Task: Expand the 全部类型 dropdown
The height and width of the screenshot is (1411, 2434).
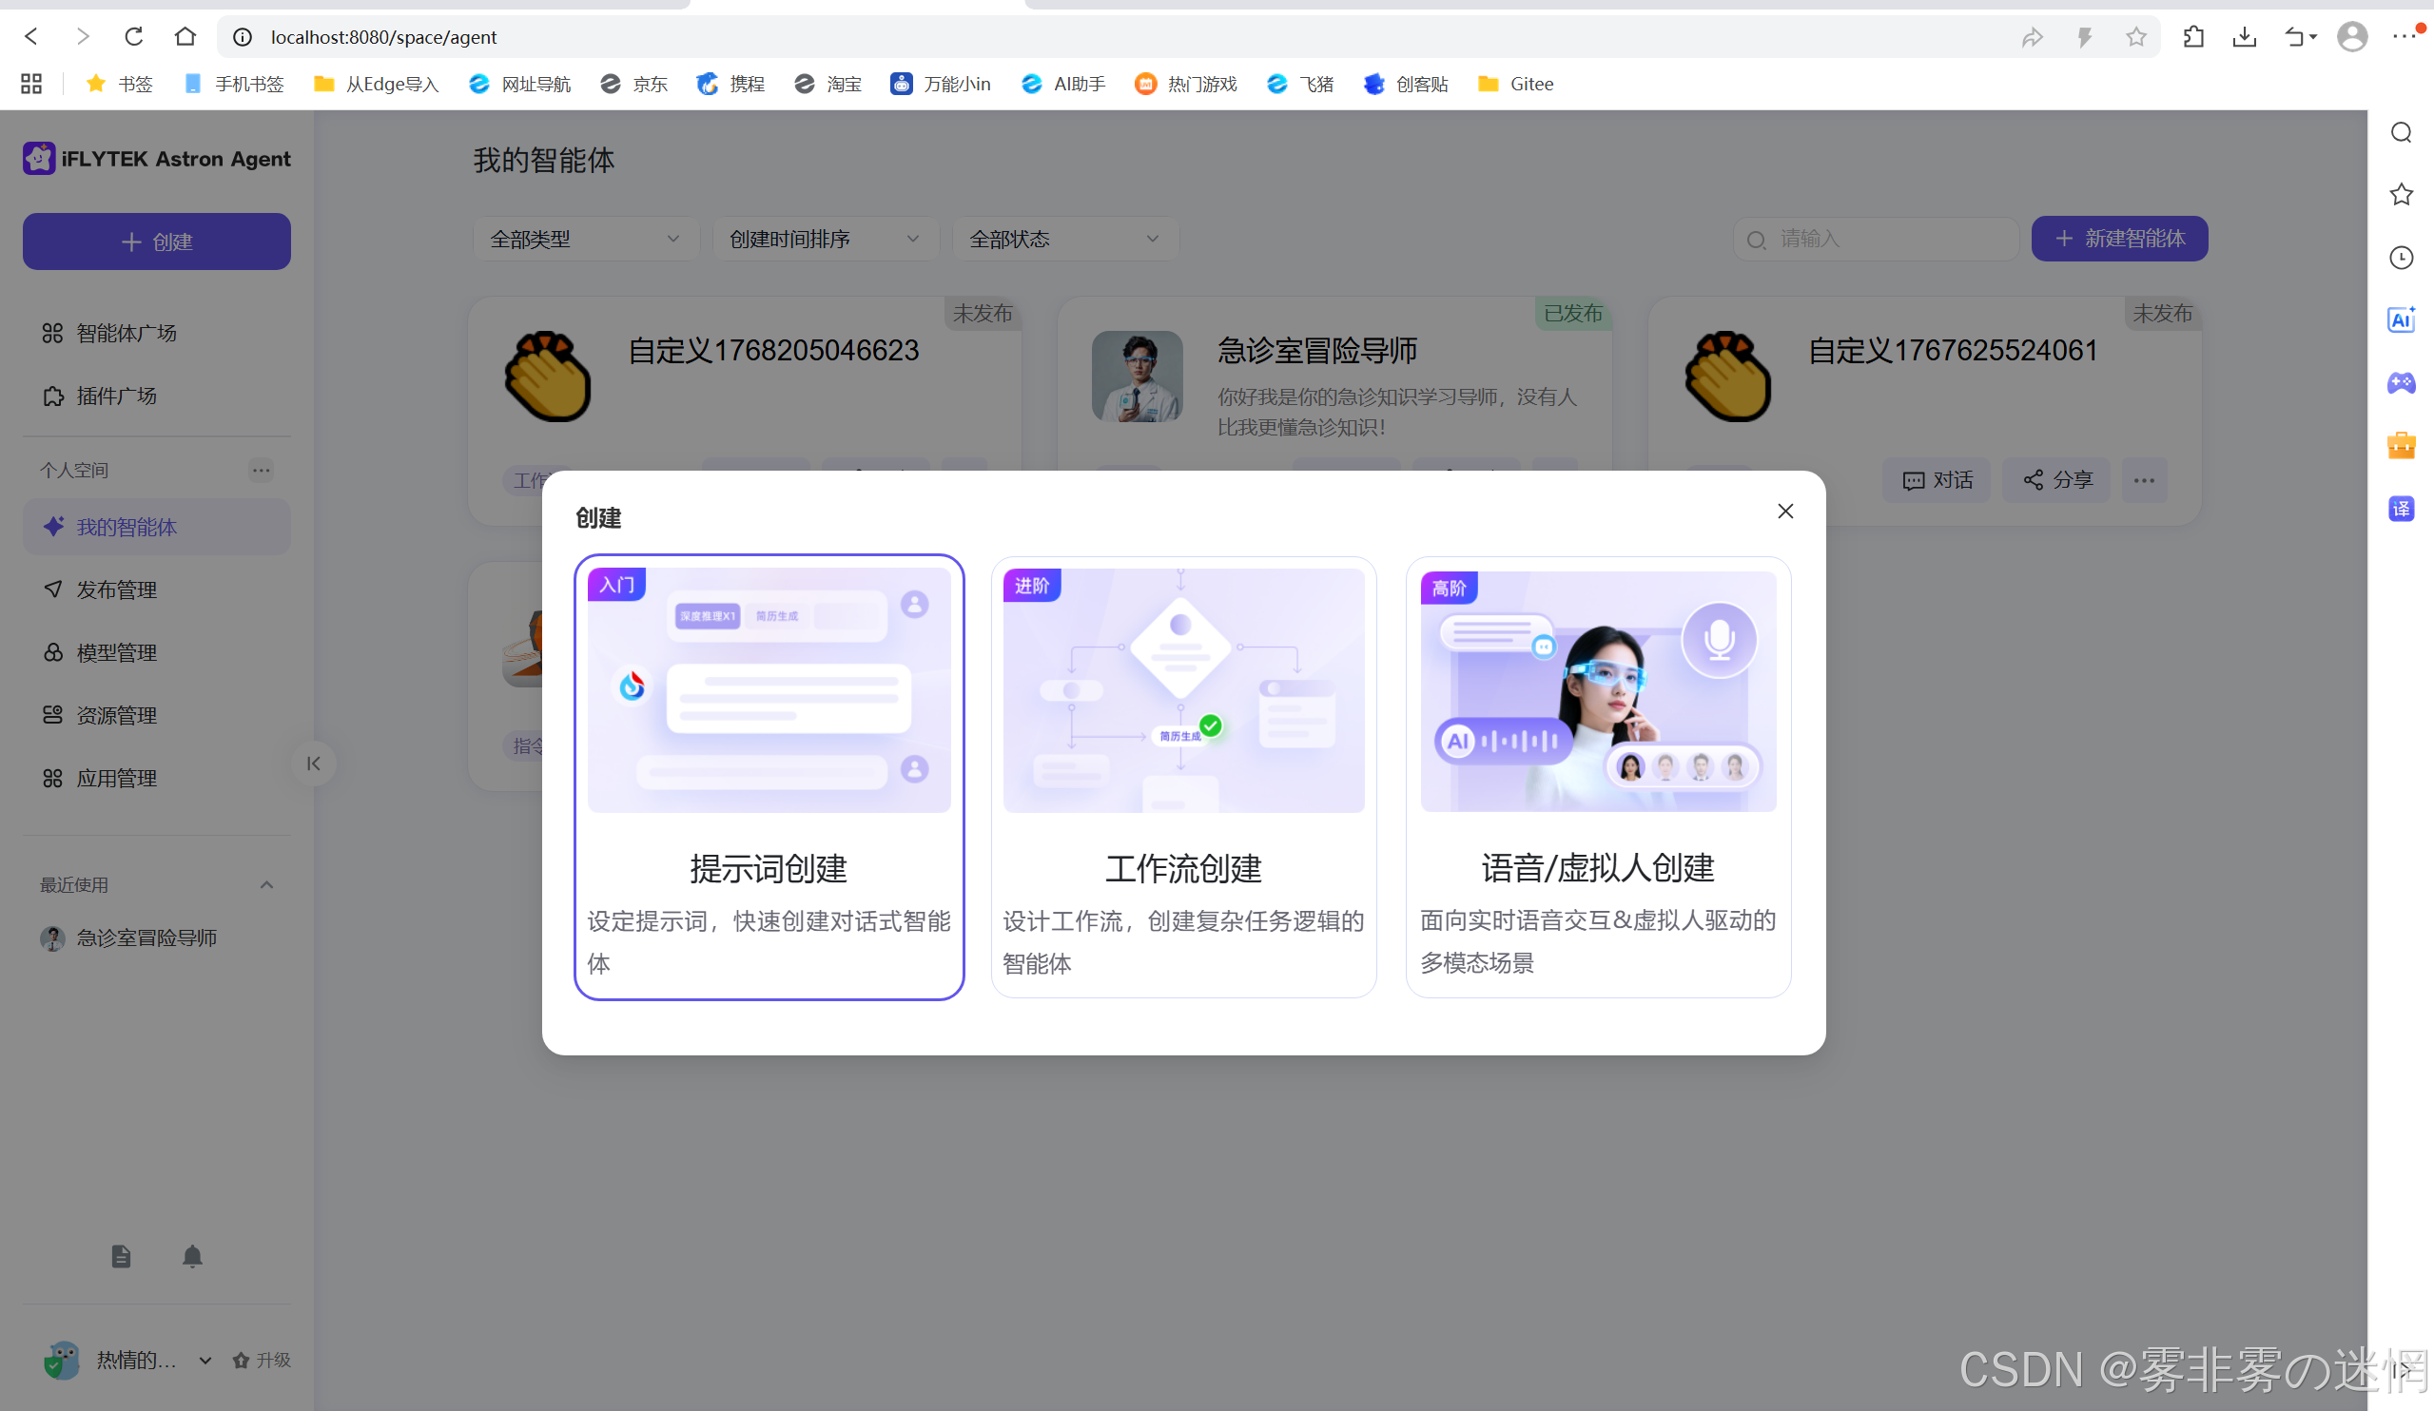Action: (584, 239)
